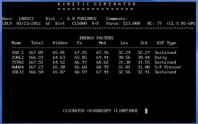Click hidden value 64.52
Viewport: 198px width, 124px height.
(x=59, y=62)
